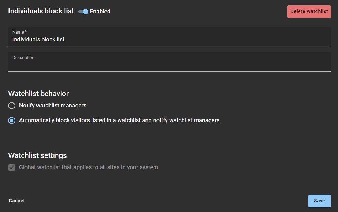
Task: Click the Watchlist behavior section heading
Action: [x=38, y=94]
